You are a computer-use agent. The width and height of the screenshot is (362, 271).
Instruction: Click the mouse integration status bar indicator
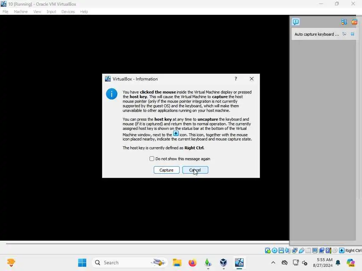coord(335,251)
